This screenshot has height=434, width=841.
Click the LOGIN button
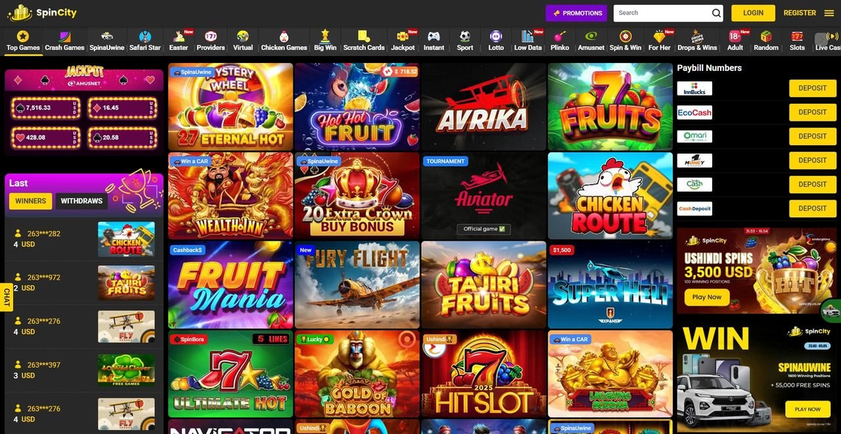point(753,13)
